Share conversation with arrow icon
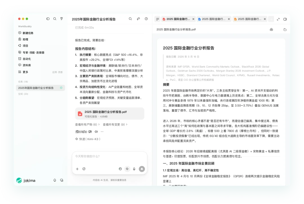Image resolution: width=304 pixels, height=204 pixels. 138,19
